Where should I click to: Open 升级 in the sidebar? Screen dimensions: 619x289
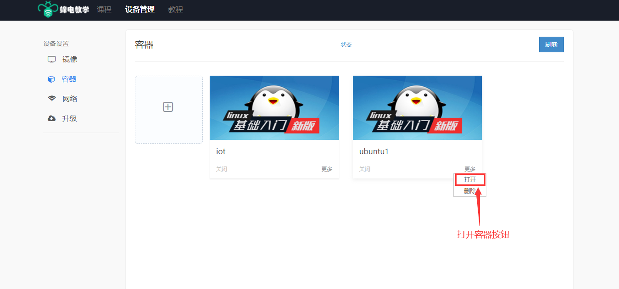click(69, 118)
